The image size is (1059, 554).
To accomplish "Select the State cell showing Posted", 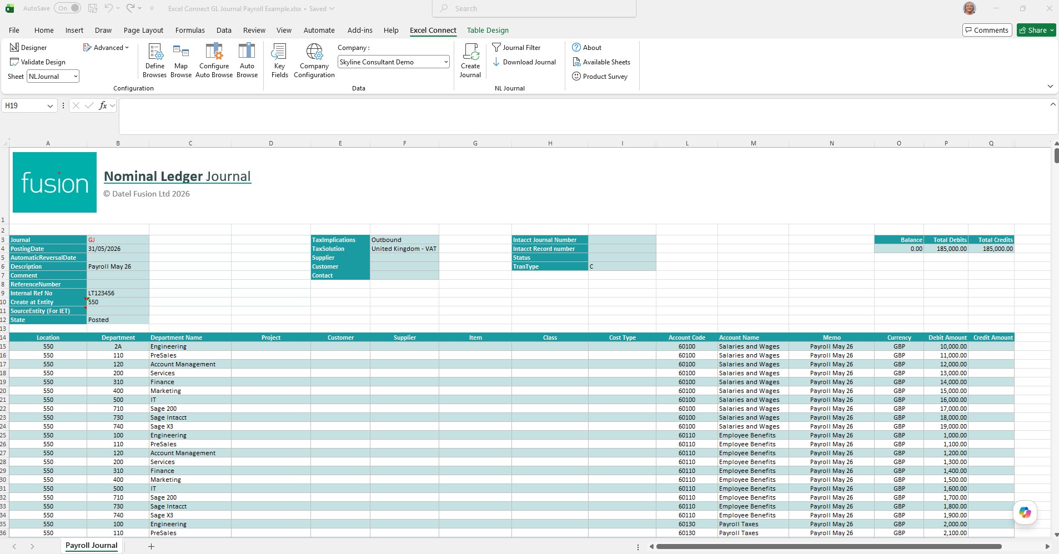I will tap(118, 320).
